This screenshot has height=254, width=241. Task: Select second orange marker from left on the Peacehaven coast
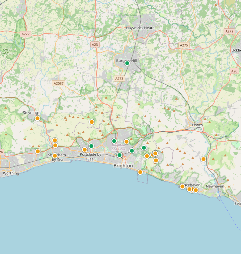point(189,189)
